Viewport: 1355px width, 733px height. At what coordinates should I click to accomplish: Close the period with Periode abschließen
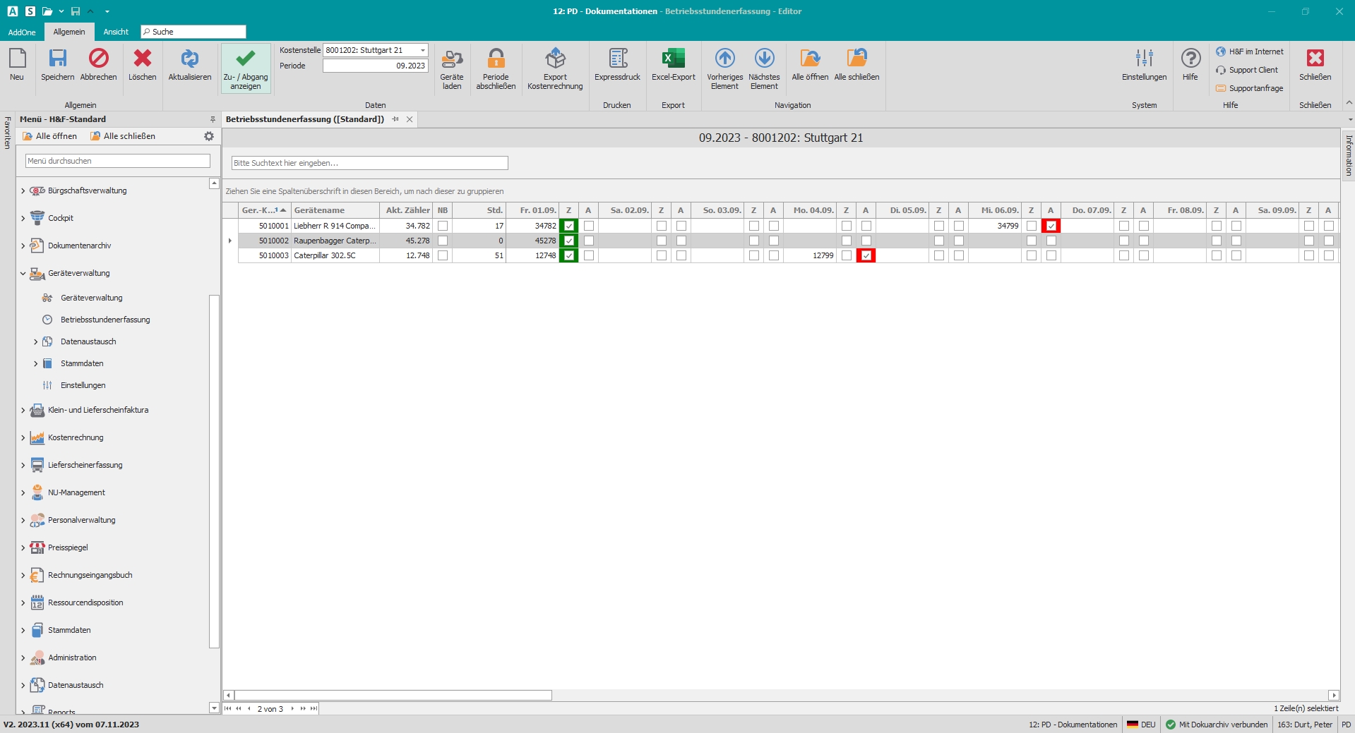click(496, 59)
